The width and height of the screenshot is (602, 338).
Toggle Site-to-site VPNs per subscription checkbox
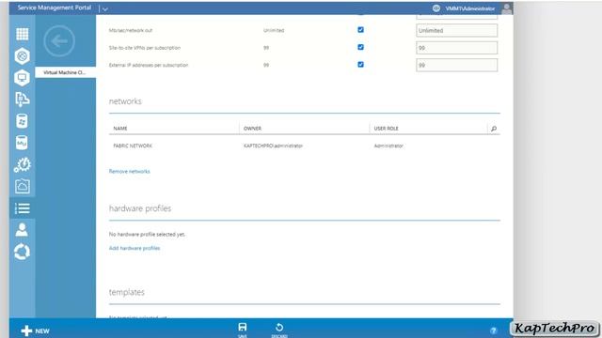coord(360,47)
